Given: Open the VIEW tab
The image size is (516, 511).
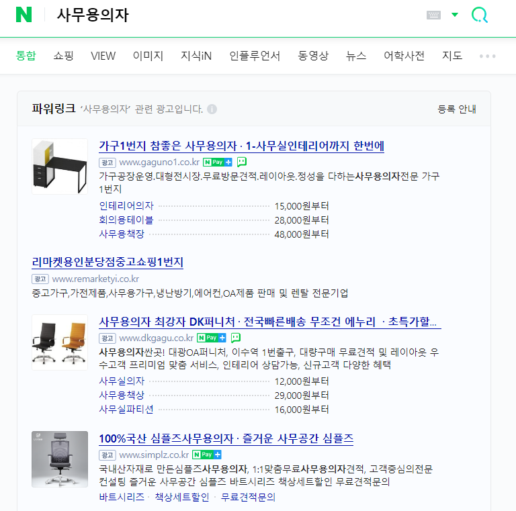Looking at the screenshot, I should coord(103,56).
